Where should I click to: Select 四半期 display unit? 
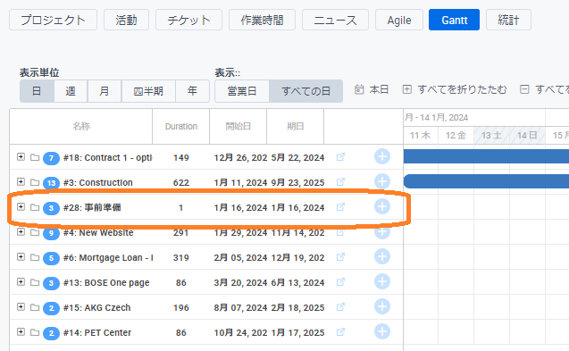[148, 91]
